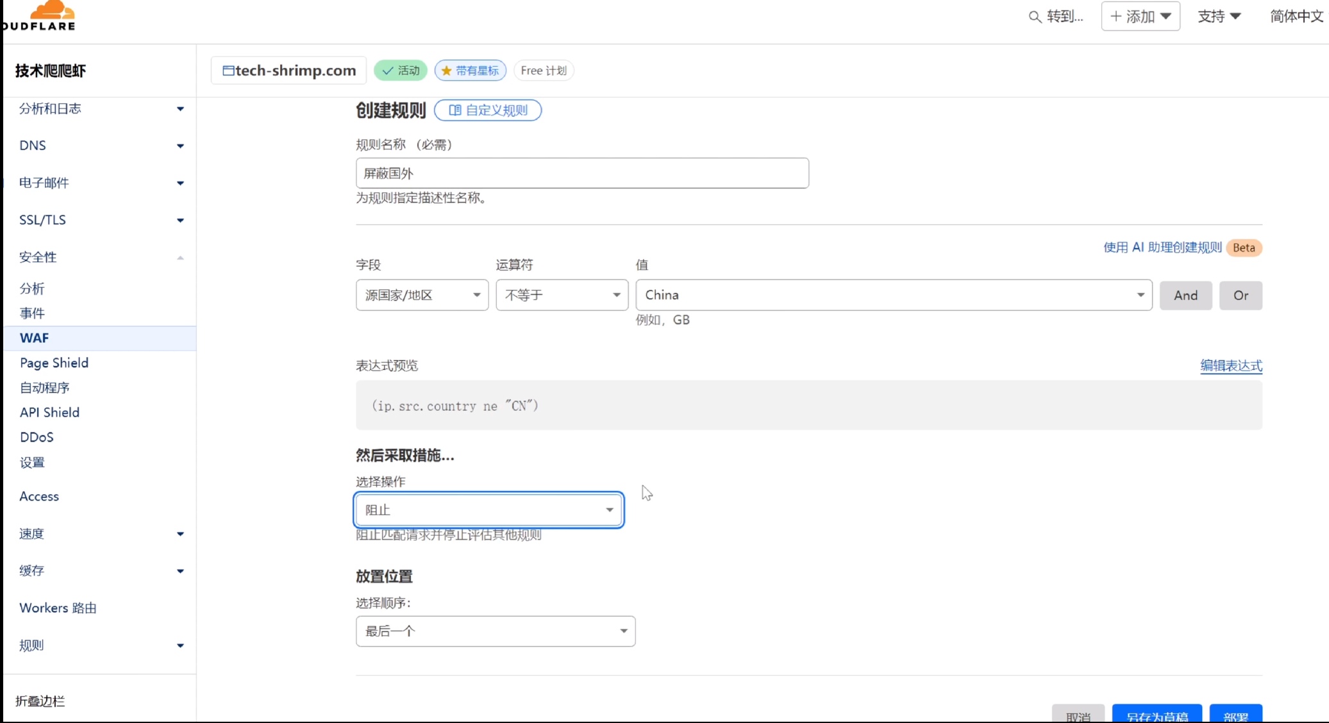The image size is (1329, 723).
Task: Open the 源国家/地区 field dropdown
Action: 422,295
